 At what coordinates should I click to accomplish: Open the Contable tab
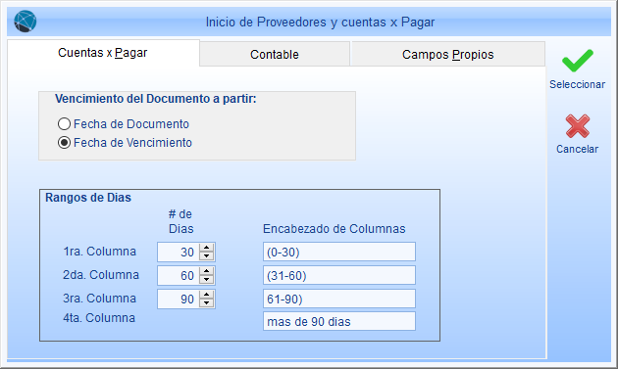pos(275,54)
